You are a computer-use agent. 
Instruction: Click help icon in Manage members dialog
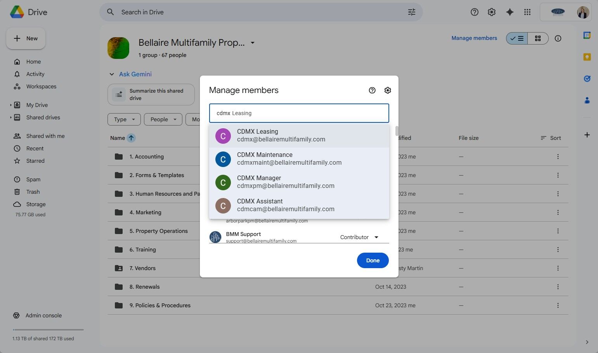[x=372, y=90]
